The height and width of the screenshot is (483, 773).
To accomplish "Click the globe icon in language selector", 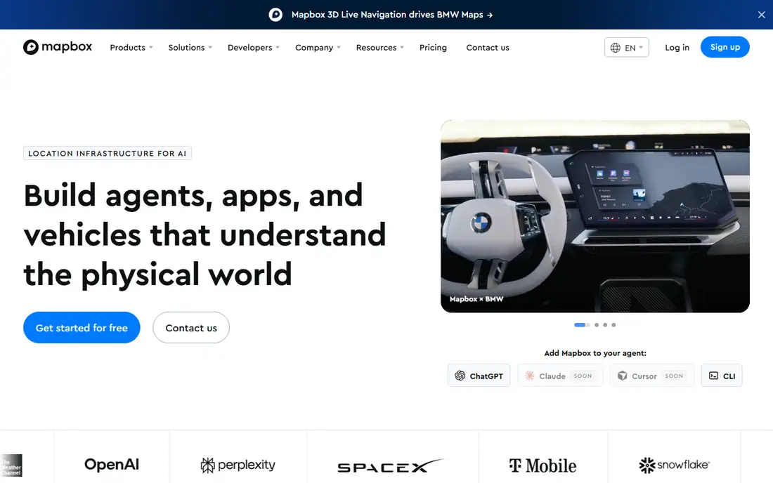I will pos(616,48).
